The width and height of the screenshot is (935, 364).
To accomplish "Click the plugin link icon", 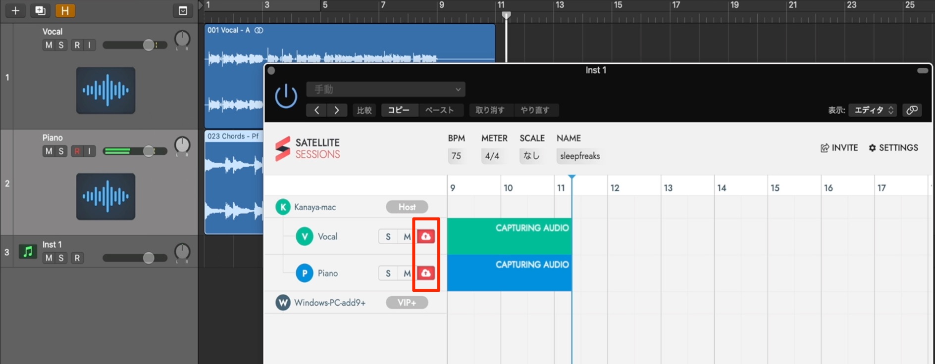I will coord(912,110).
